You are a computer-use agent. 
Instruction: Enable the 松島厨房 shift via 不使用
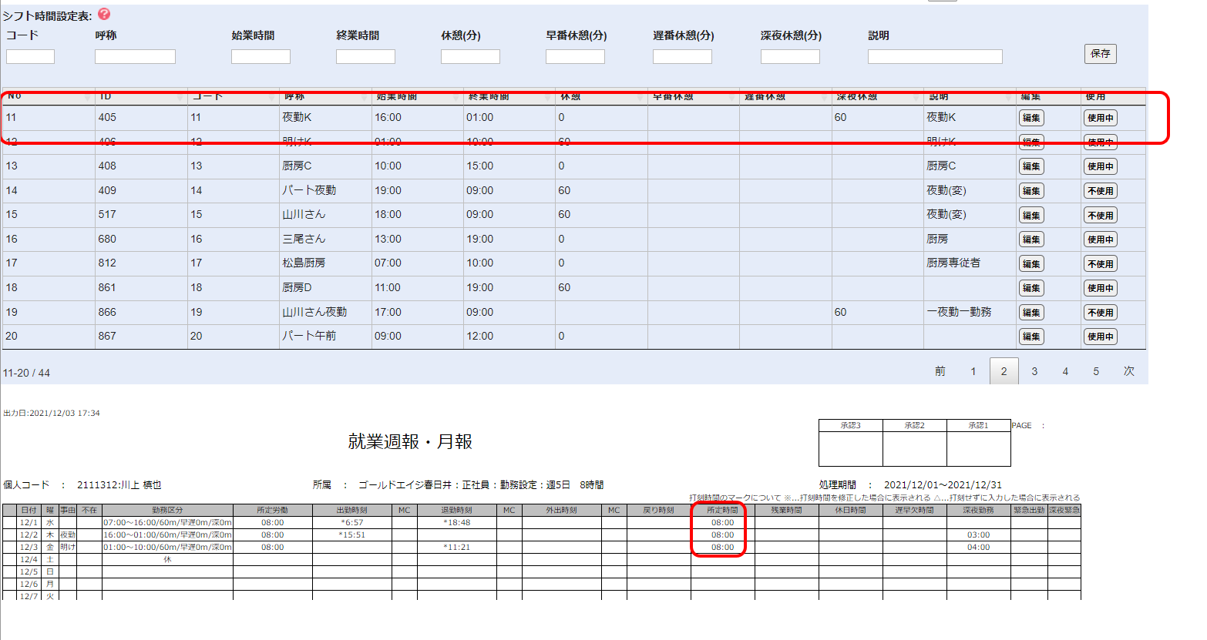tap(1100, 264)
